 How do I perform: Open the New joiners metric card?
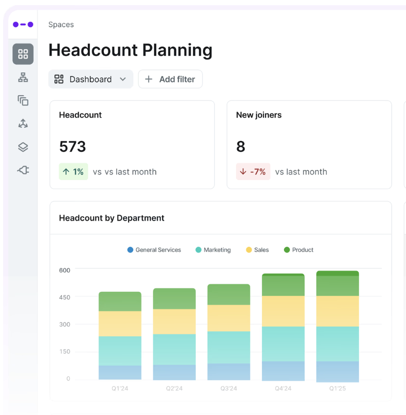[309, 144]
